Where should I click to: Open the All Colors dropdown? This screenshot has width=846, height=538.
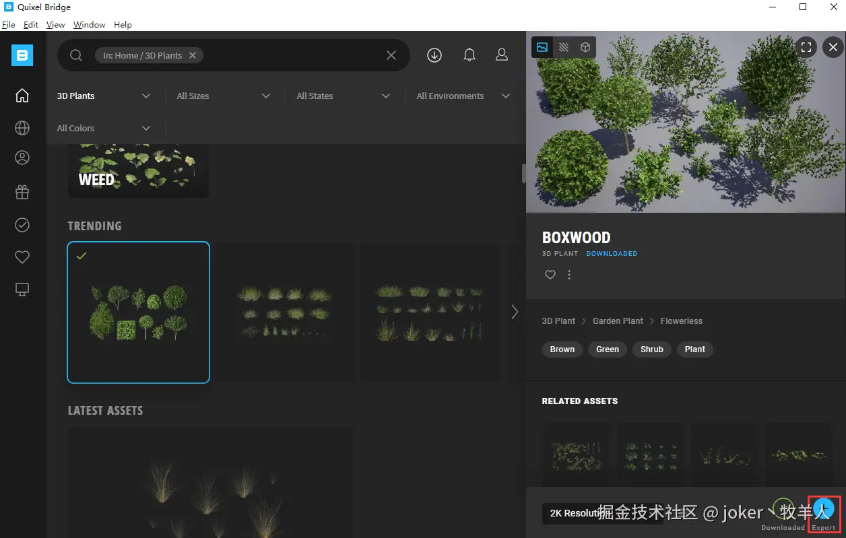[x=104, y=128]
